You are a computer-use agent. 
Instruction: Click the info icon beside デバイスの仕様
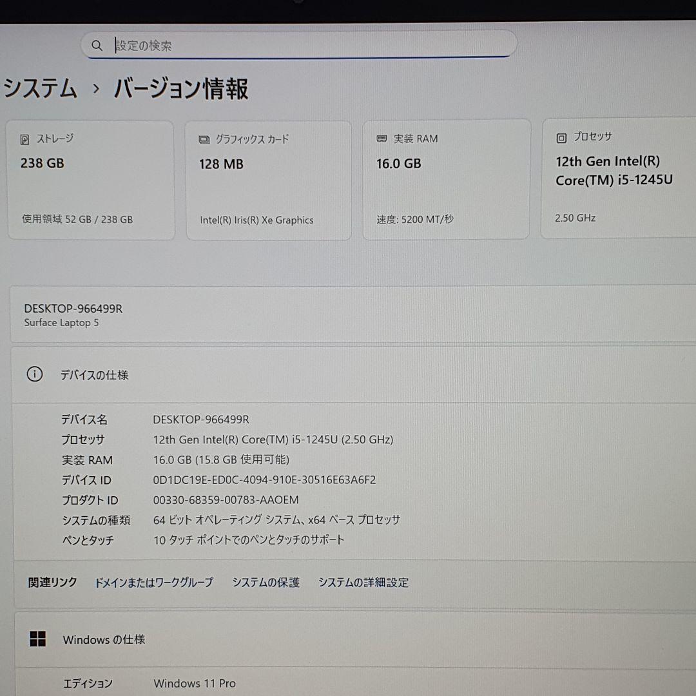[34, 374]
